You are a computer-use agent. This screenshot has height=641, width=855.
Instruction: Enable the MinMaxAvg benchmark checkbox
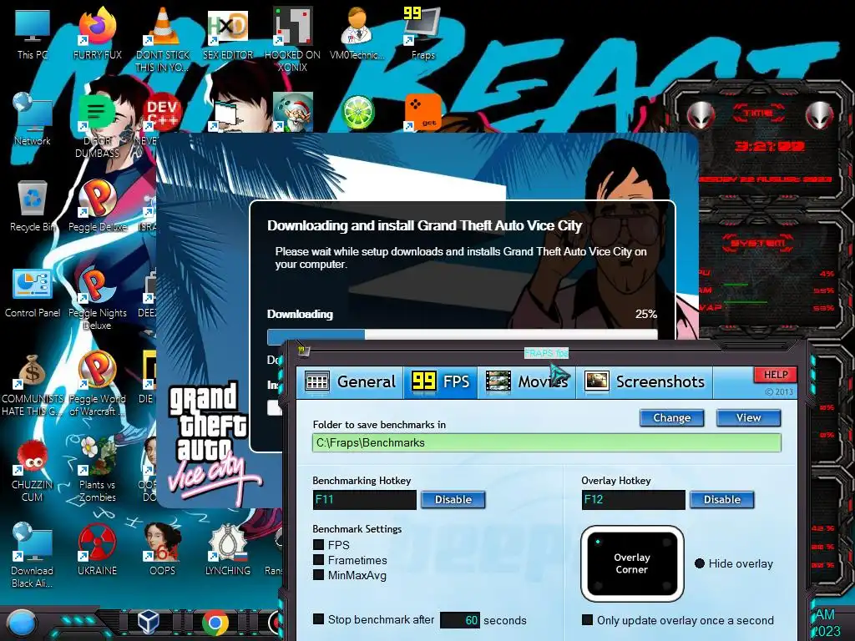319,575
